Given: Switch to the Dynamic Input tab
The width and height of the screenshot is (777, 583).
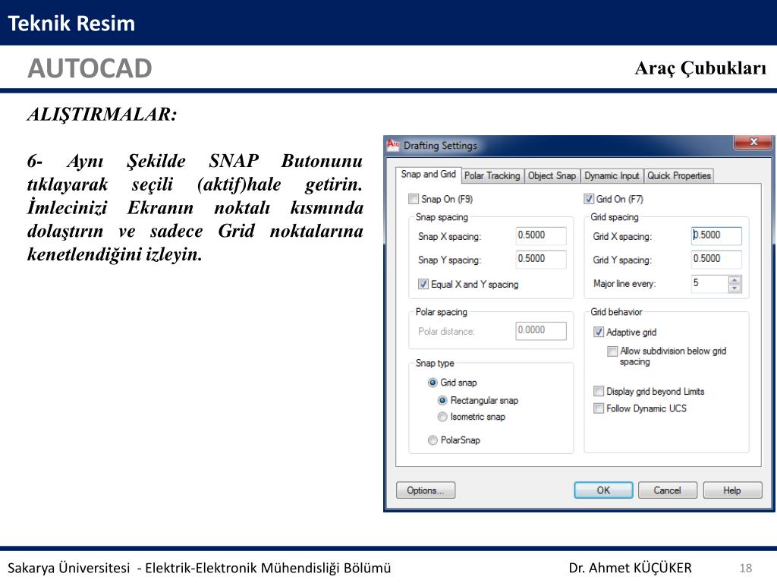Looking at the screenshot, I should coord(612,175).
